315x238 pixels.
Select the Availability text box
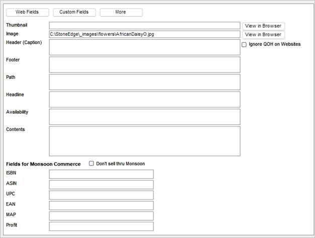[x=144, y=116]
